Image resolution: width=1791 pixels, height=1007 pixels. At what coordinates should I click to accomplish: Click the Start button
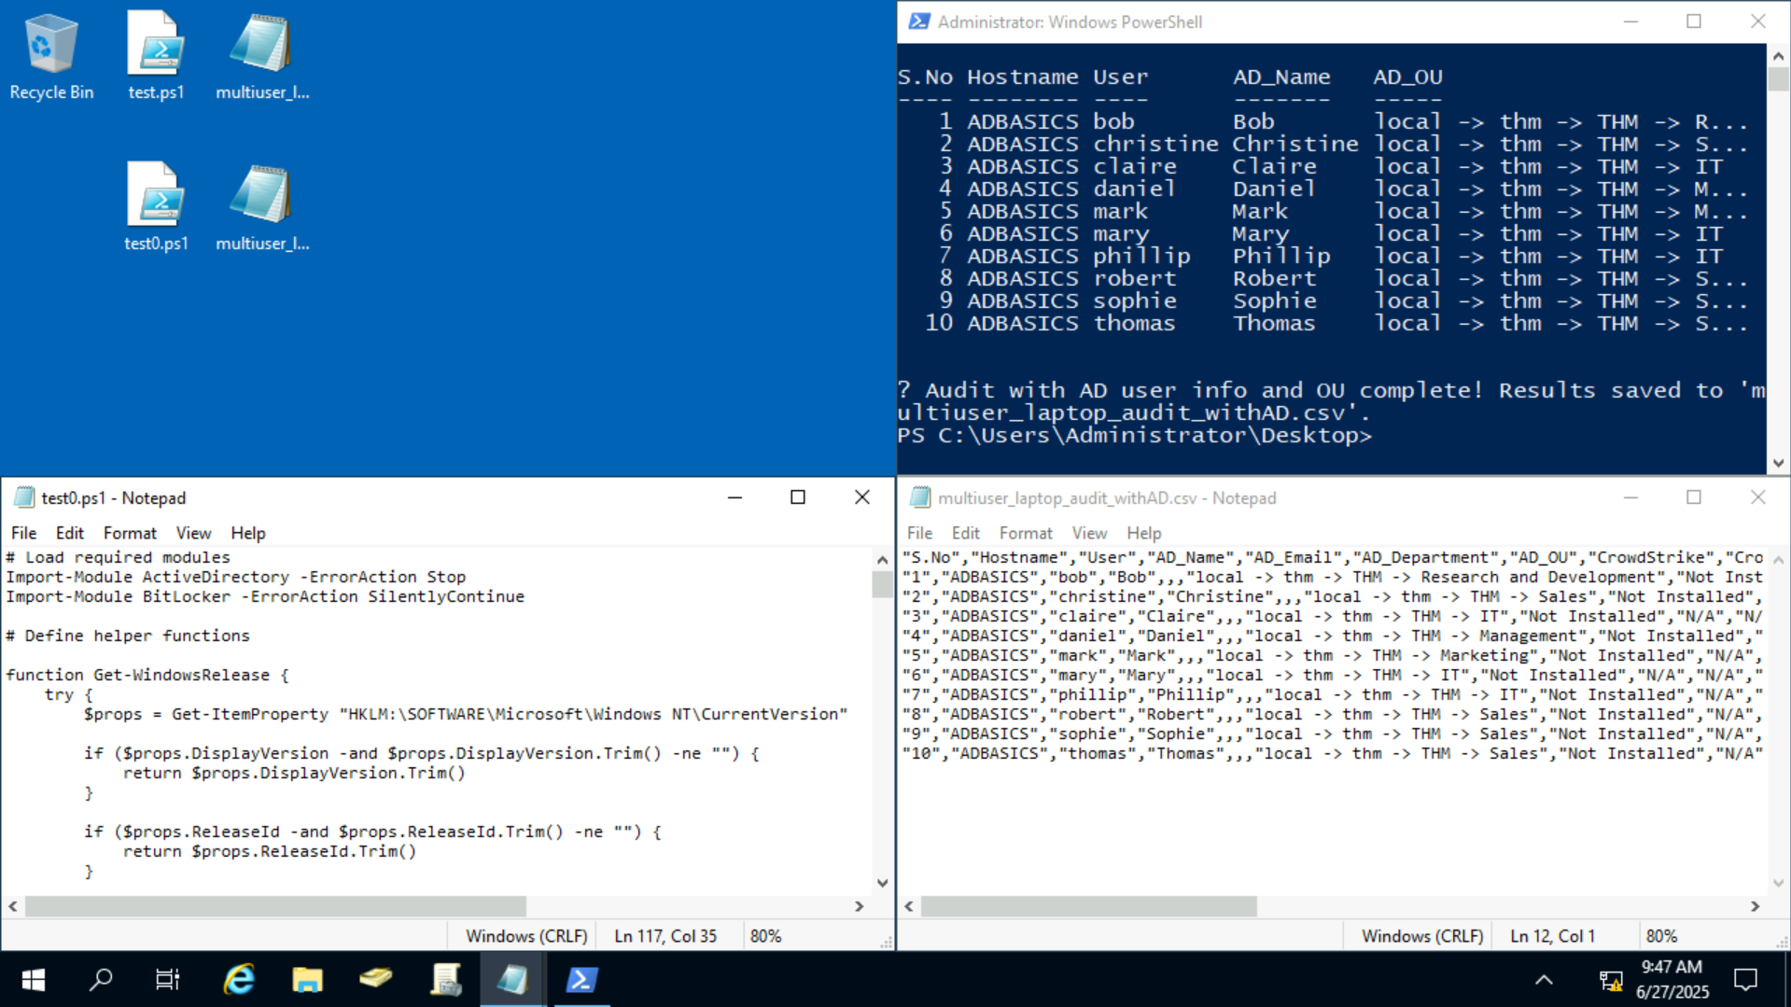(32, 980)
